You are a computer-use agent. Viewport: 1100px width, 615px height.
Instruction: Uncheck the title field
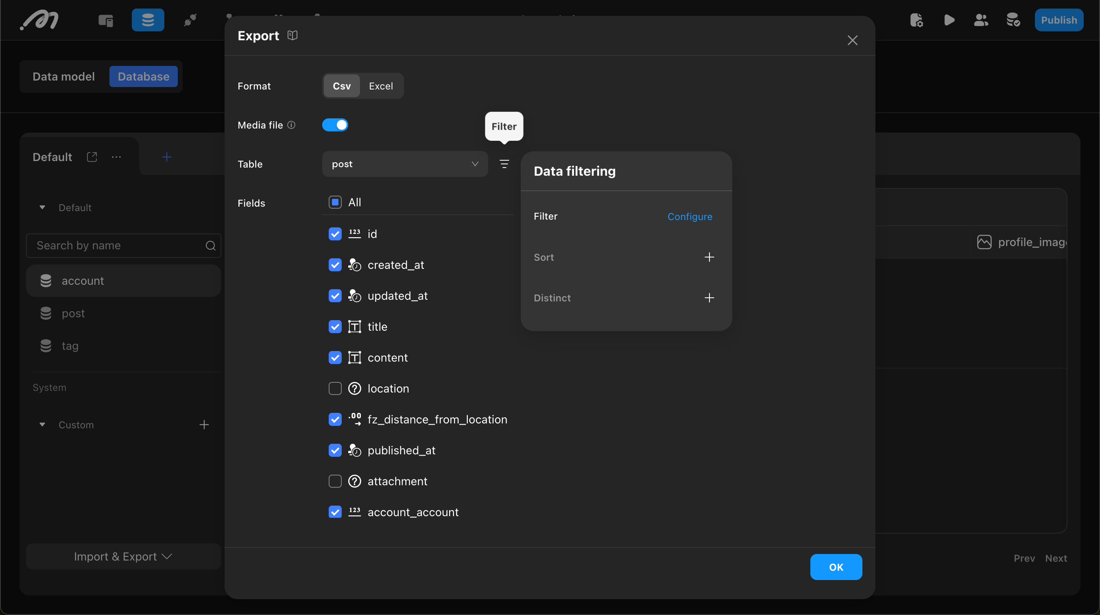click(x=335, y=327)
